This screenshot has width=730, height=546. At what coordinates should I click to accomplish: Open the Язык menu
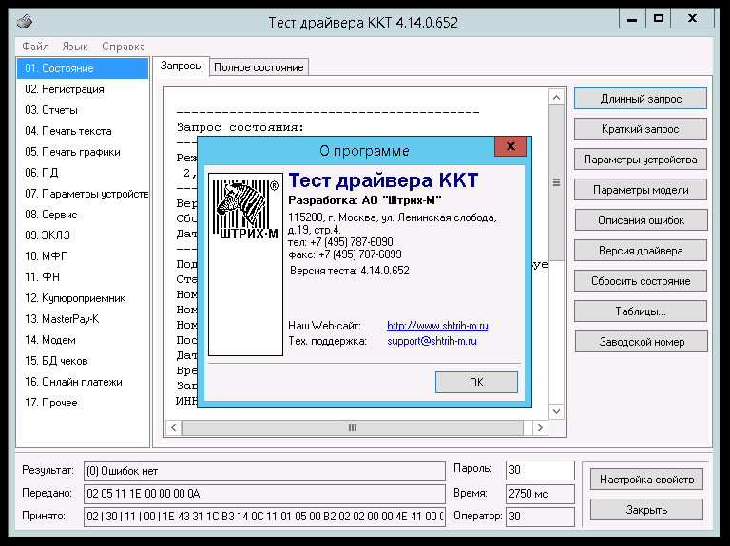coord(74,47)
